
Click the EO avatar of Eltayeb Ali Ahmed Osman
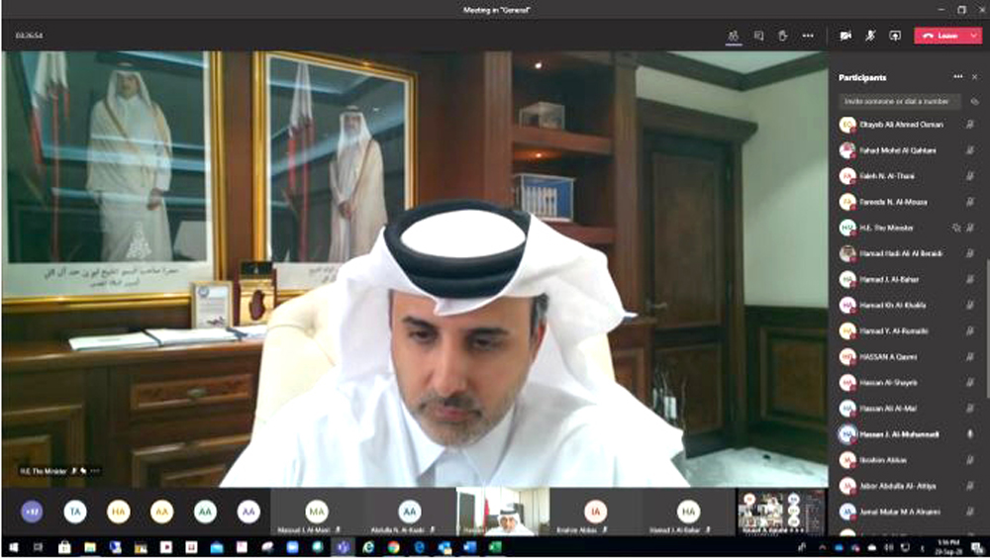click(x=847, y=125)
